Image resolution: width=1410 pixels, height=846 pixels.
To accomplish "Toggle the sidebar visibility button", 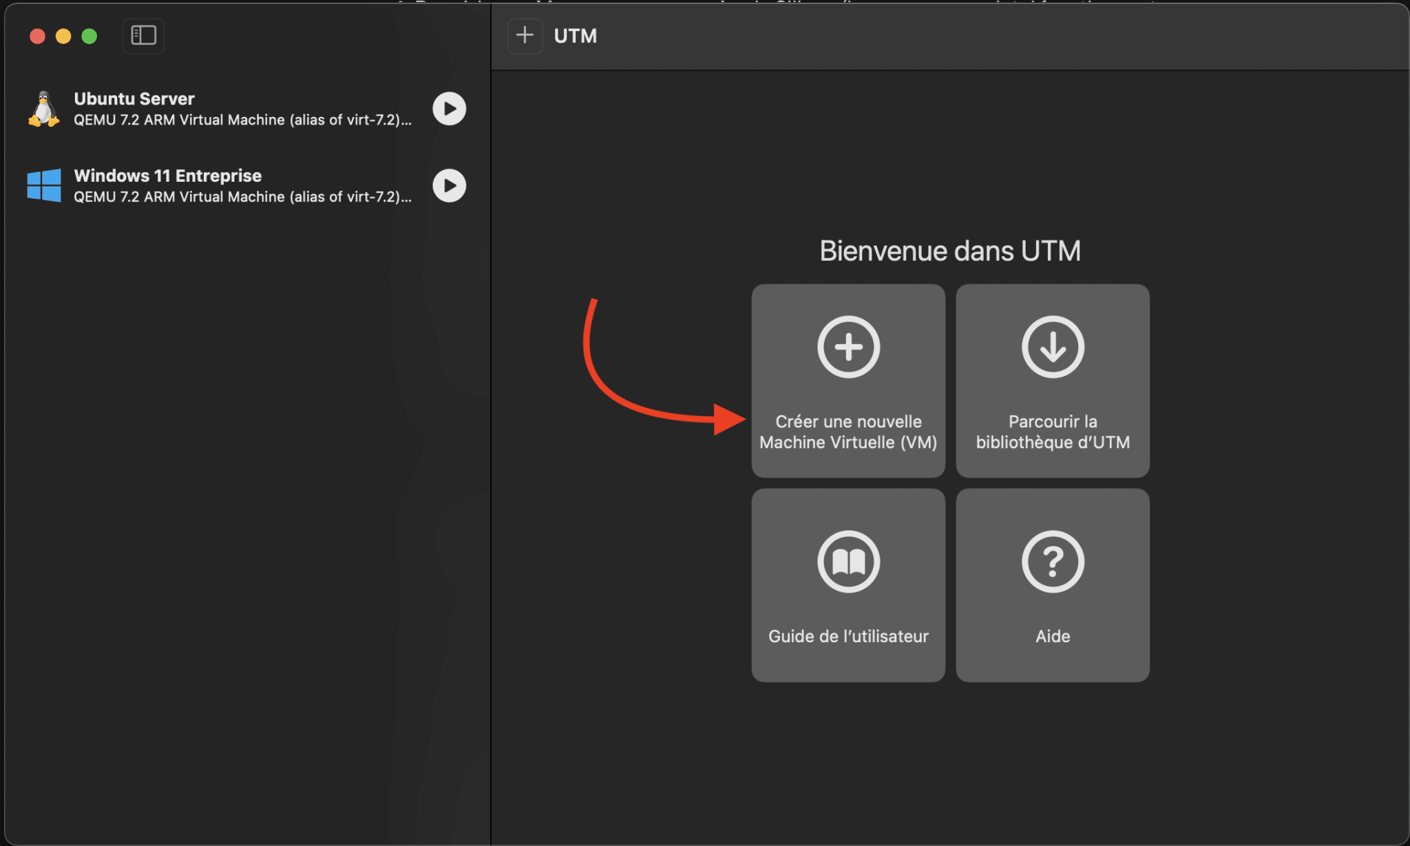I will click(x=143, y=35).
